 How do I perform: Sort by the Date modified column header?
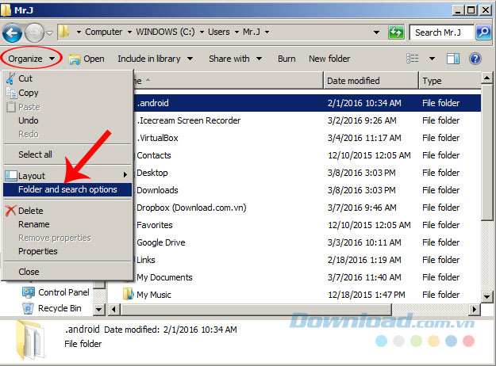371,81
